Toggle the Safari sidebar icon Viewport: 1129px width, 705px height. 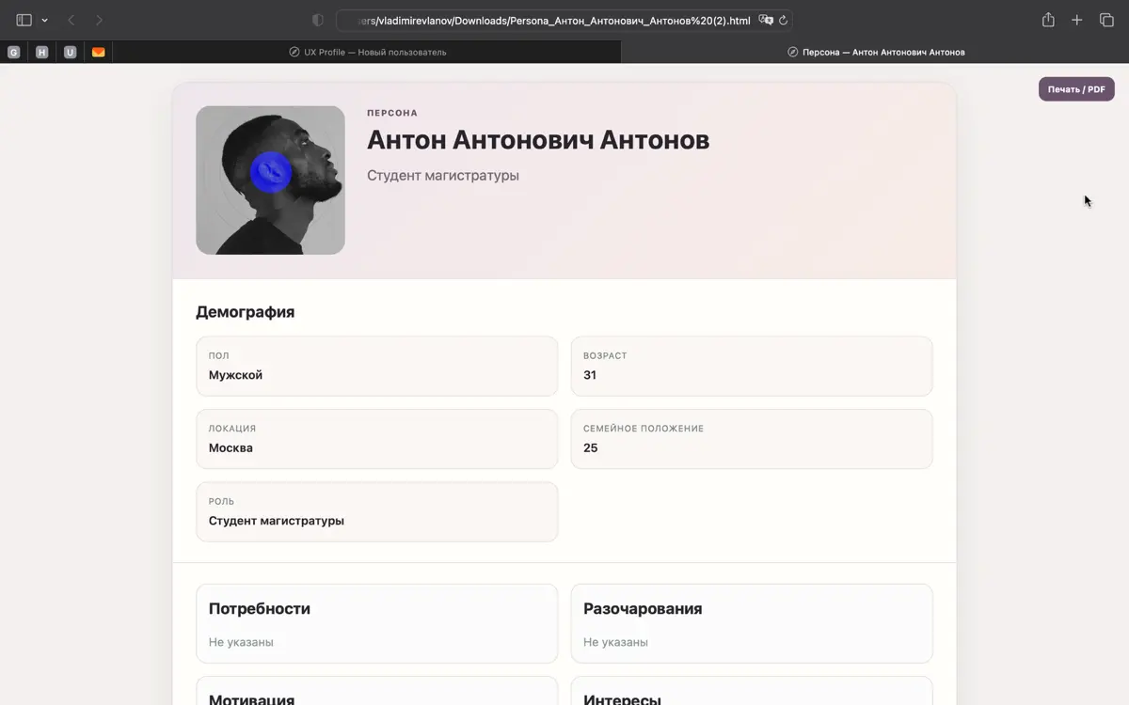tap(24, 20)
